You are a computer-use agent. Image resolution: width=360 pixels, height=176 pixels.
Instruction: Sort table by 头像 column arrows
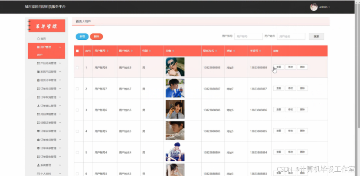coord(173,51)
